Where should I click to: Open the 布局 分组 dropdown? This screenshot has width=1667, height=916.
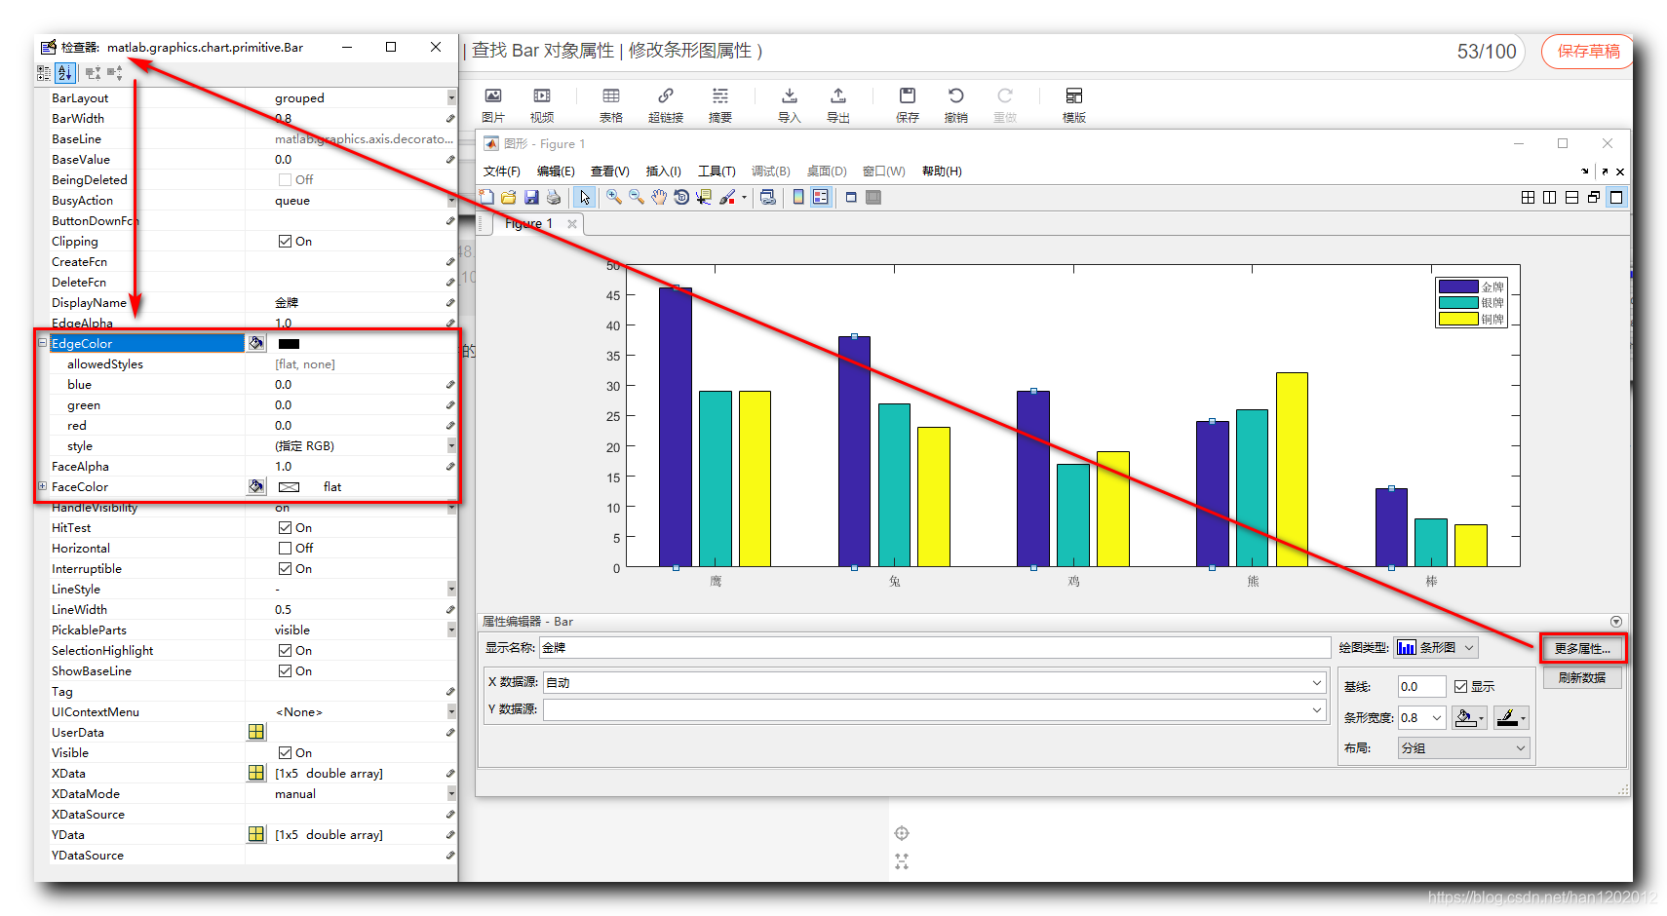[1463, 747]
